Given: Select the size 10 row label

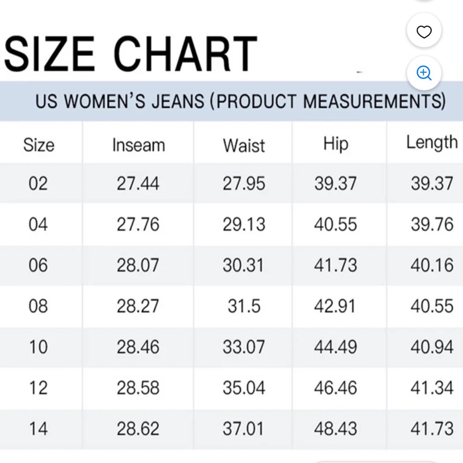Looking at the screenshot, I should click(x=38, y=347).
